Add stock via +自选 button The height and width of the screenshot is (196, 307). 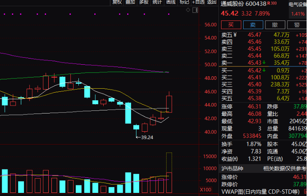[x=198, y=2]
